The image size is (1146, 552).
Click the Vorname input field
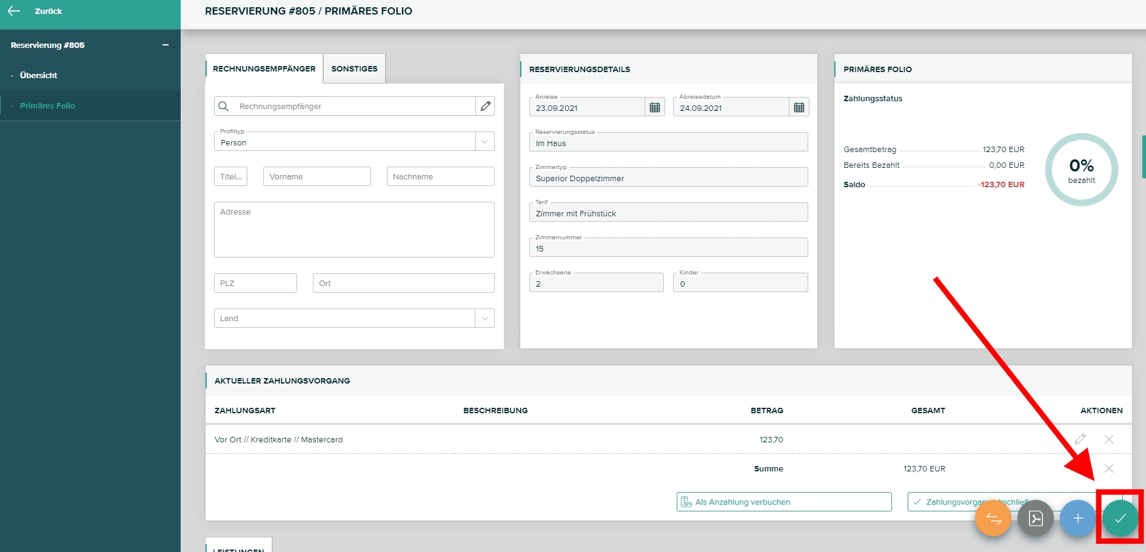click(x=317, y=176)
